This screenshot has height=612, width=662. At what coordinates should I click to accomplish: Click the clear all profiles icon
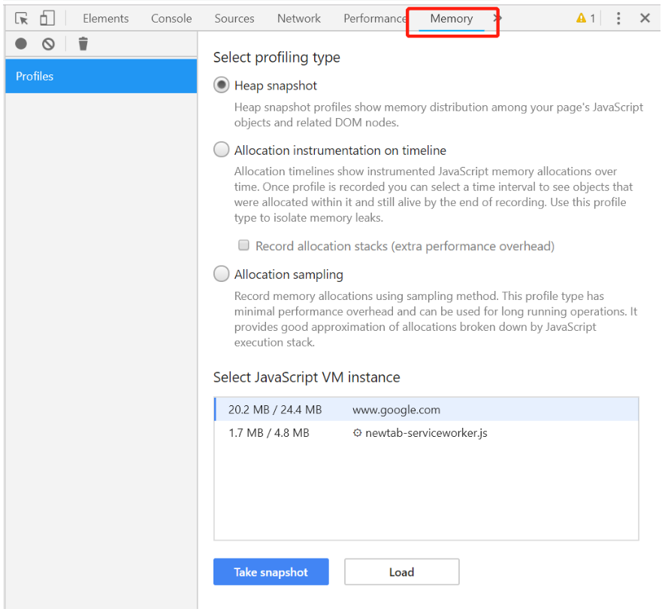pos(48,44)
